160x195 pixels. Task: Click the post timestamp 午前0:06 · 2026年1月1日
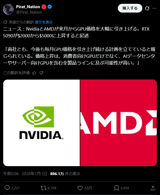[x=25, y=174]
